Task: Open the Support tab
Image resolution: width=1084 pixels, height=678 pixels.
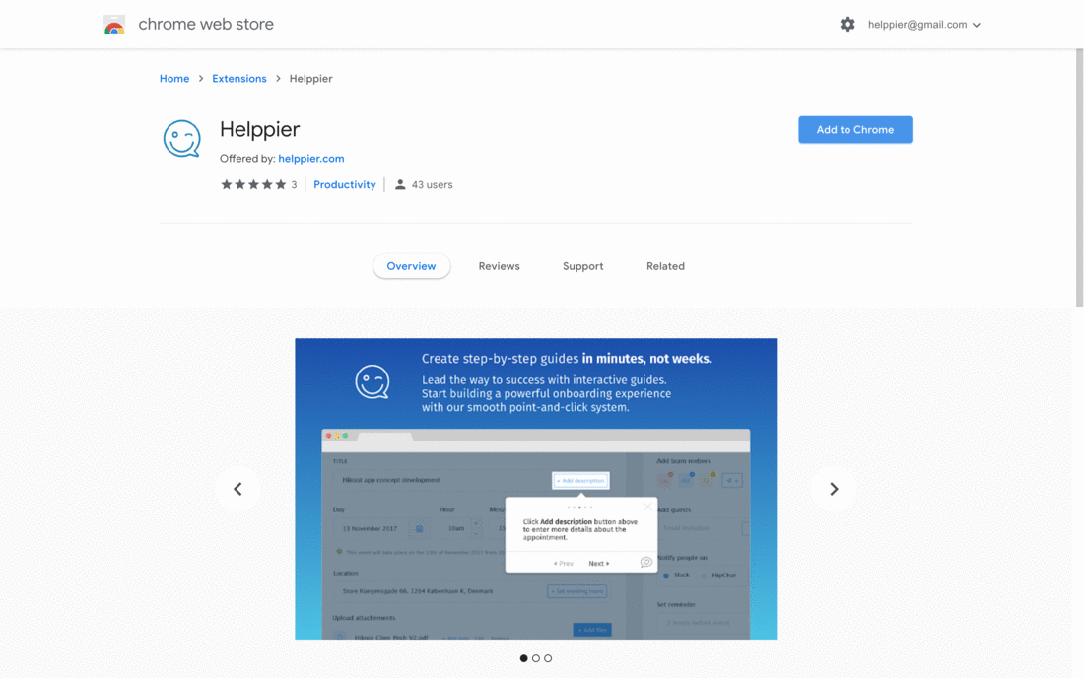Action: [x=582, y=266]
